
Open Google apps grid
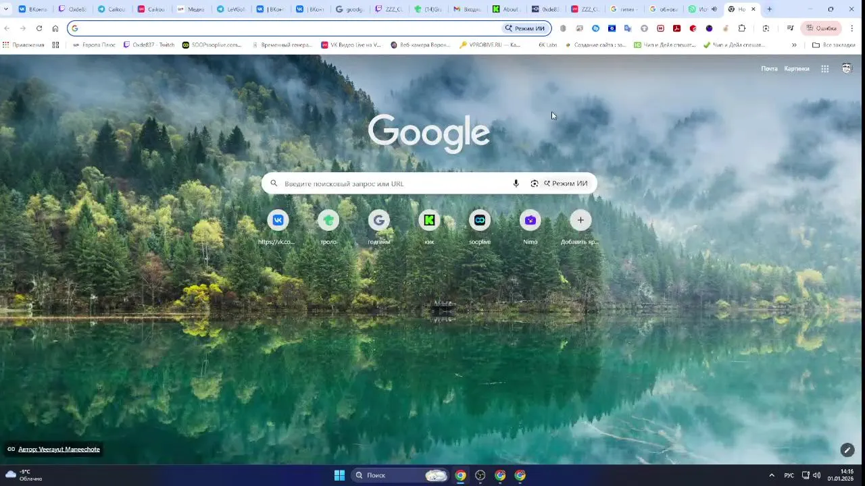(x=824, y=69)
